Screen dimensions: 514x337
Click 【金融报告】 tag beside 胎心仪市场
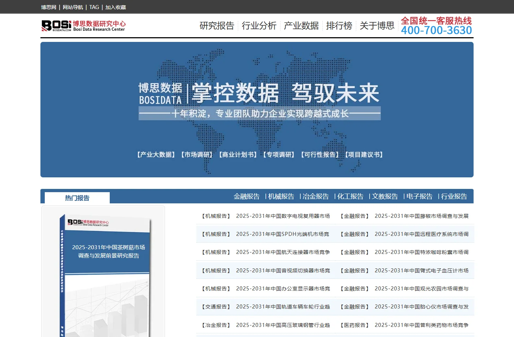355,307
